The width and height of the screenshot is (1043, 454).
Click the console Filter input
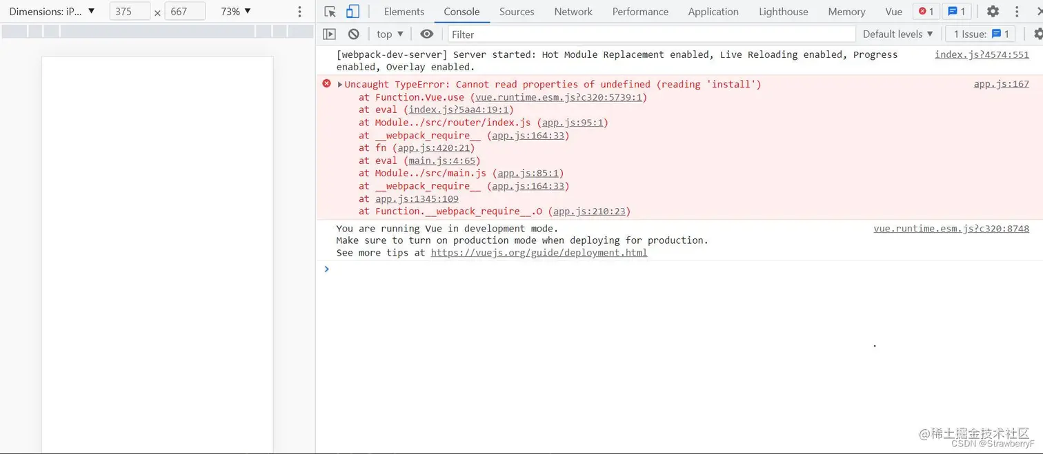(x=651, y=34)
